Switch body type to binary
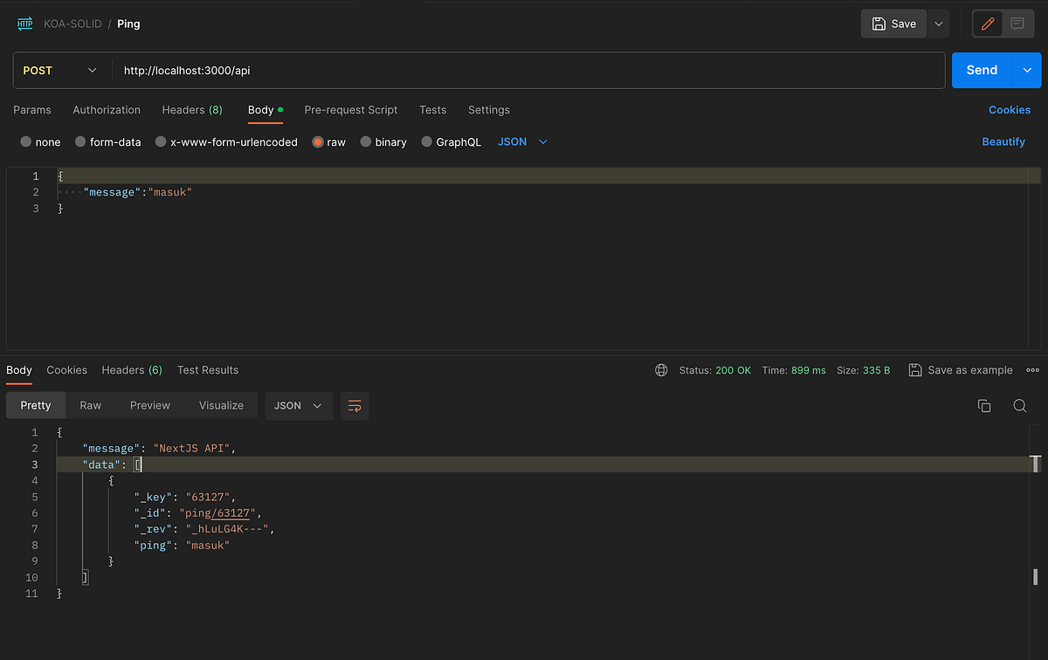This screenshot has height=660, width=1048. (383, 141)
